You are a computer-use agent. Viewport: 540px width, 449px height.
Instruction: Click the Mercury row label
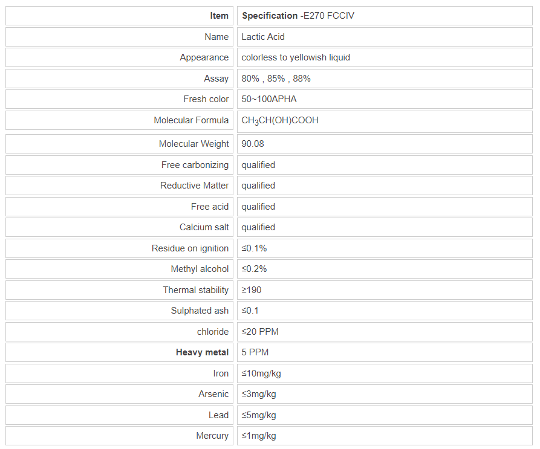point(212,436)
